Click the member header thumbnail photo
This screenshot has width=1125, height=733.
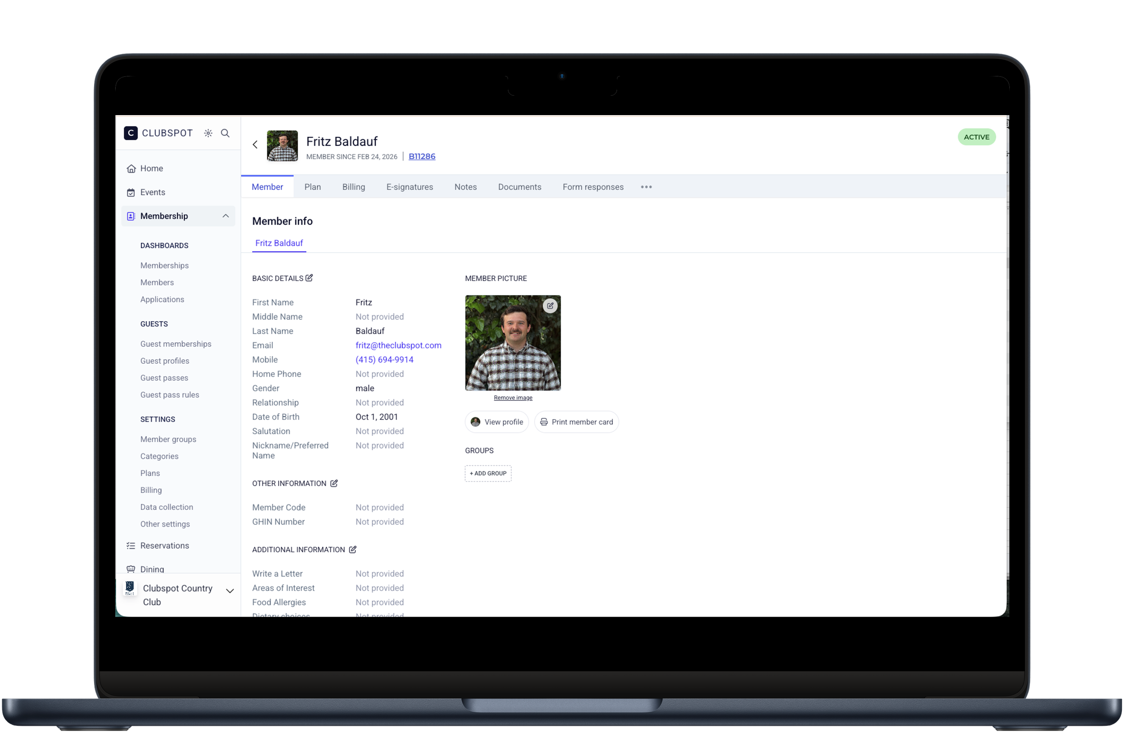tap(282, 146)
